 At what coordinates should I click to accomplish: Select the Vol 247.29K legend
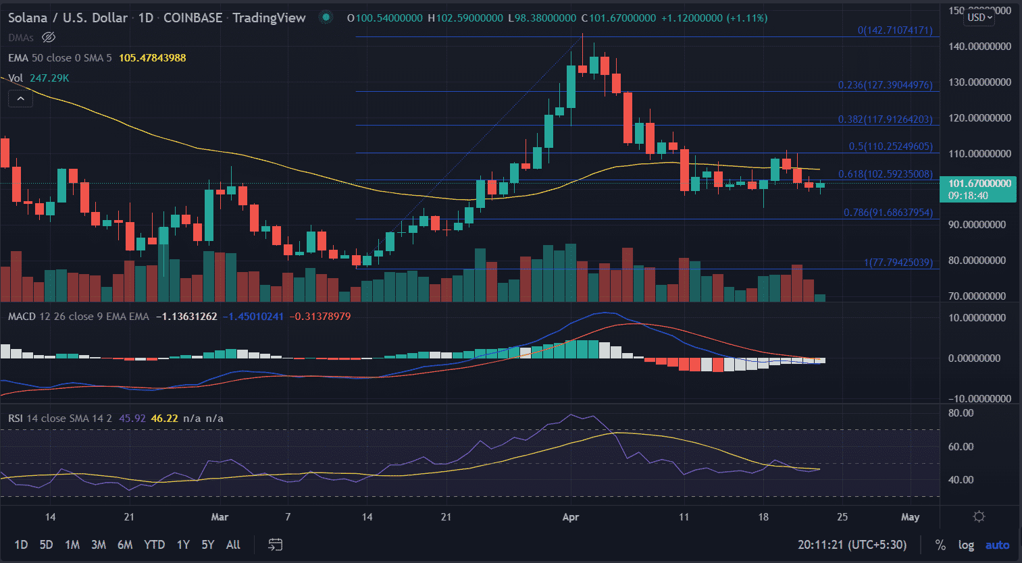pos(39,78)
